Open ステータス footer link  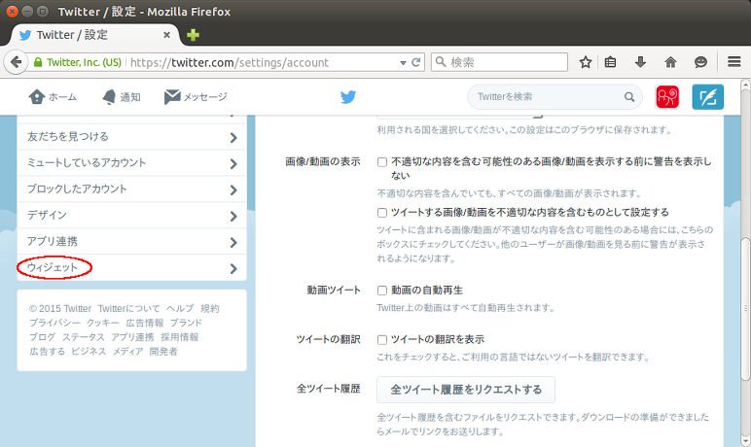[84, 337]
